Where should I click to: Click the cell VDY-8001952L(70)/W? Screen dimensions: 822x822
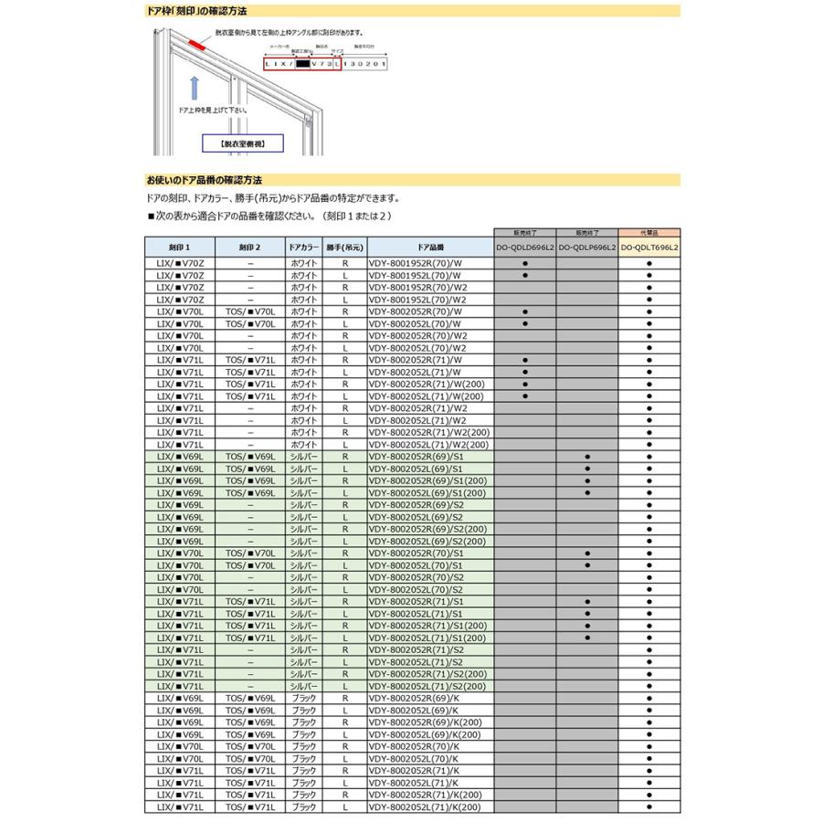point(430,275)
